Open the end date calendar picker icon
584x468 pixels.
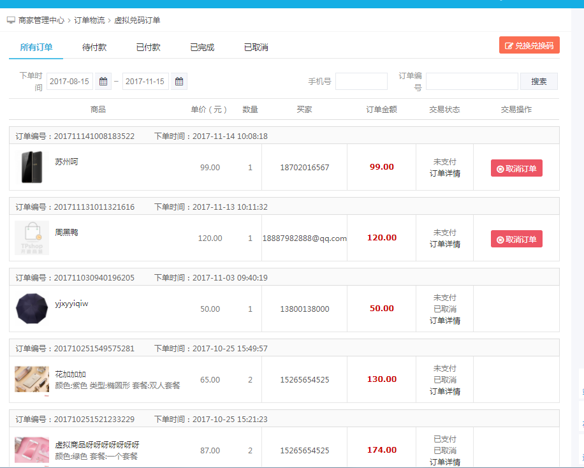pyautogui.click(x=179, y=82)
